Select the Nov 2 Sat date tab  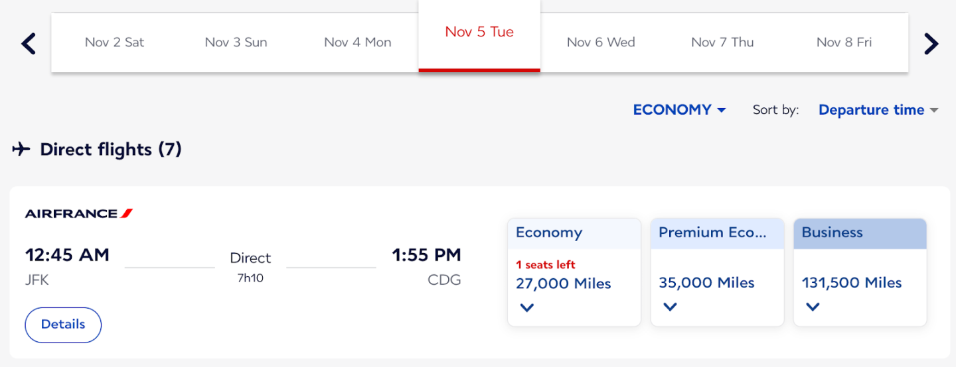coord(114,42)
